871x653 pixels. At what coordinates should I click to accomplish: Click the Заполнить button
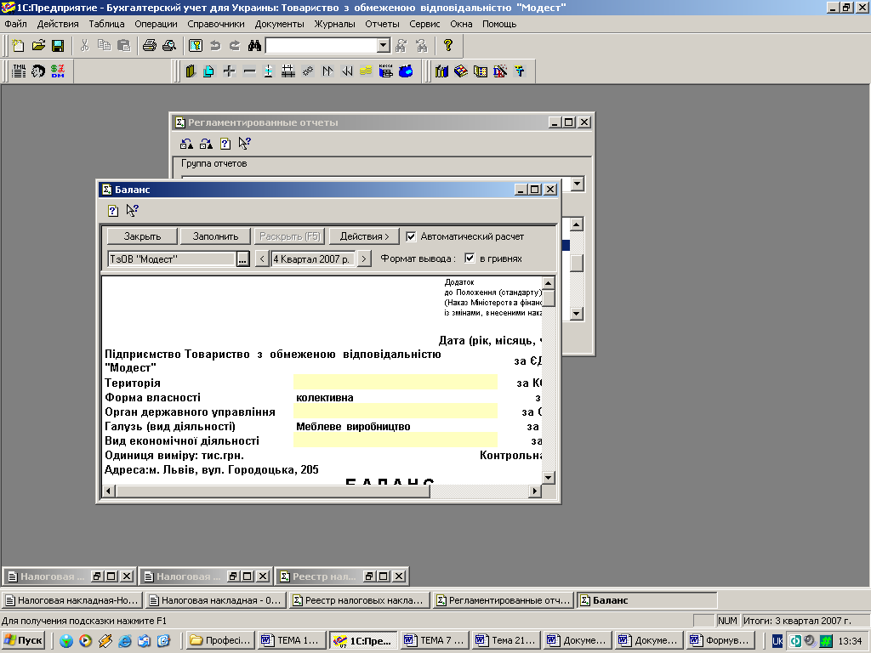[215, 236]
